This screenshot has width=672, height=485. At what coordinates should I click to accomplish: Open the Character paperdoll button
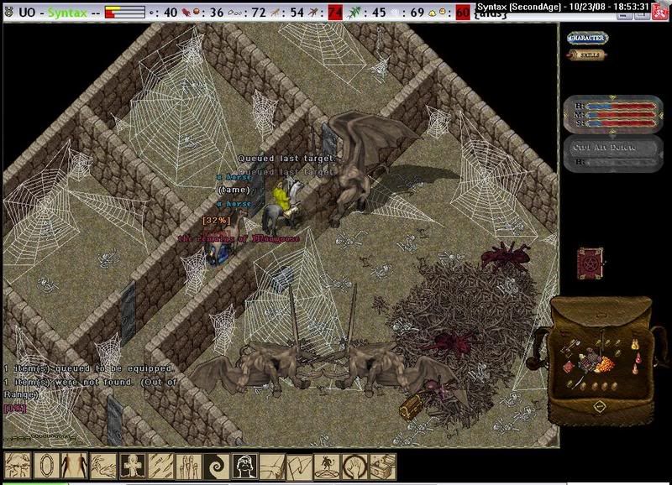pyautogui.click(x=587, y=38)
